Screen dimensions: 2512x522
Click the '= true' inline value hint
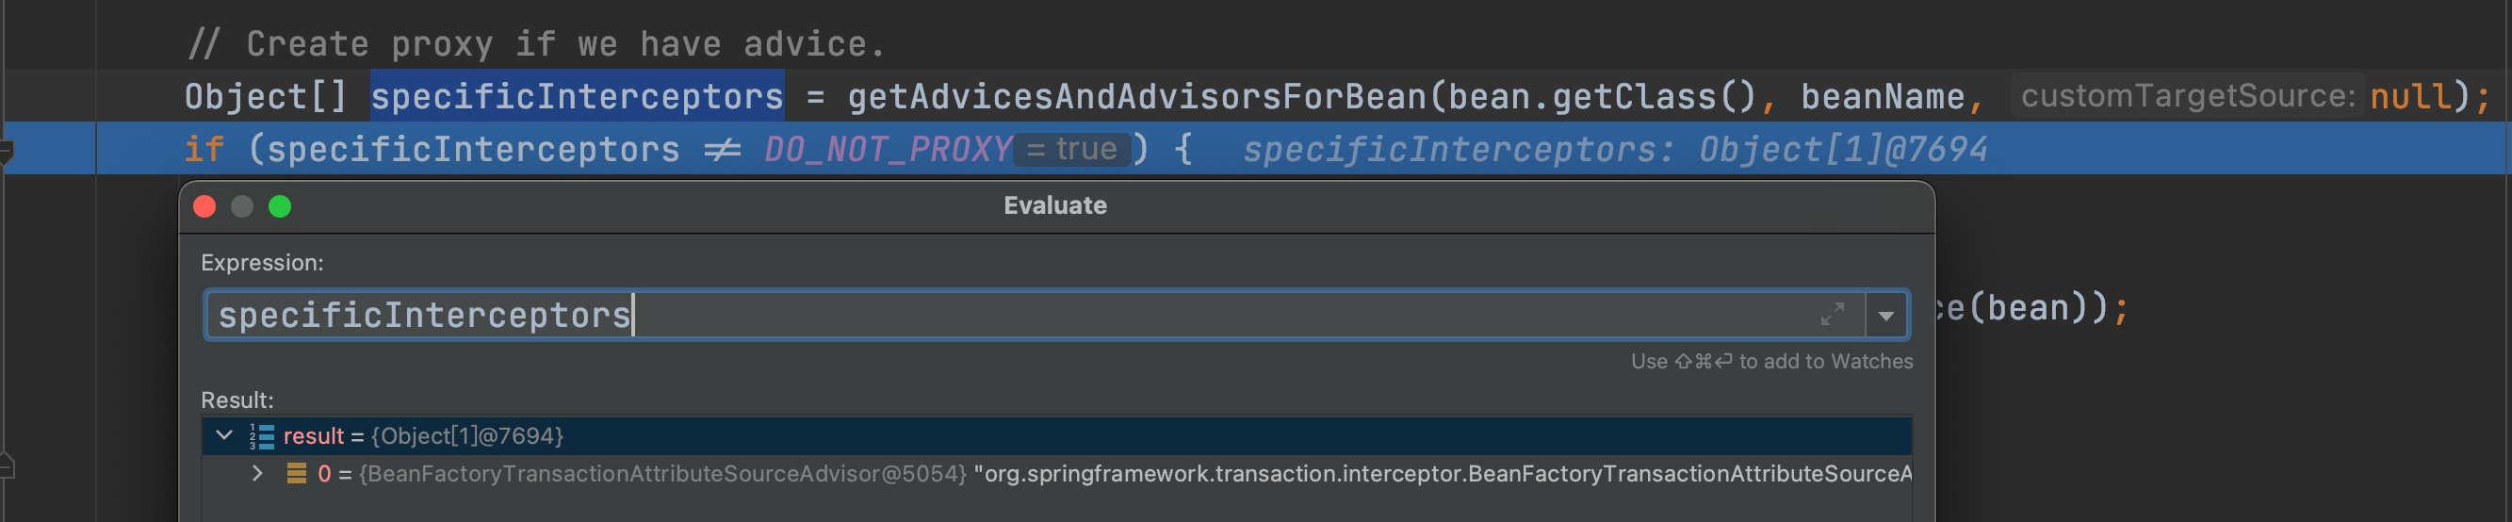(x=1071, y=149)
